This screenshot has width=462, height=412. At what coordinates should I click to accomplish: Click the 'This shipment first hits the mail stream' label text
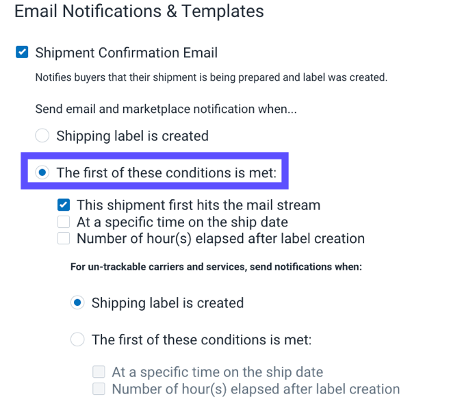coord(198,205)
